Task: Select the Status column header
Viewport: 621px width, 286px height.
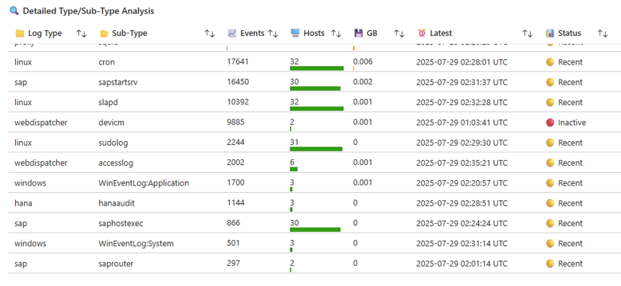Action: click(570, 33)
